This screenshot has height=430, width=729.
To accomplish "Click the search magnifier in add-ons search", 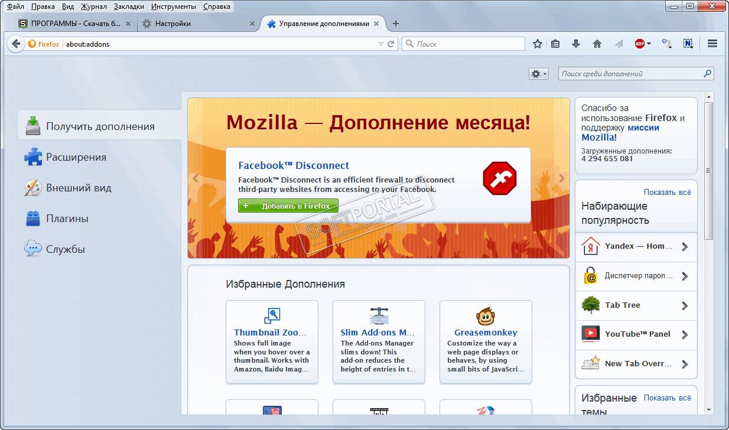I will pos(707,74).
